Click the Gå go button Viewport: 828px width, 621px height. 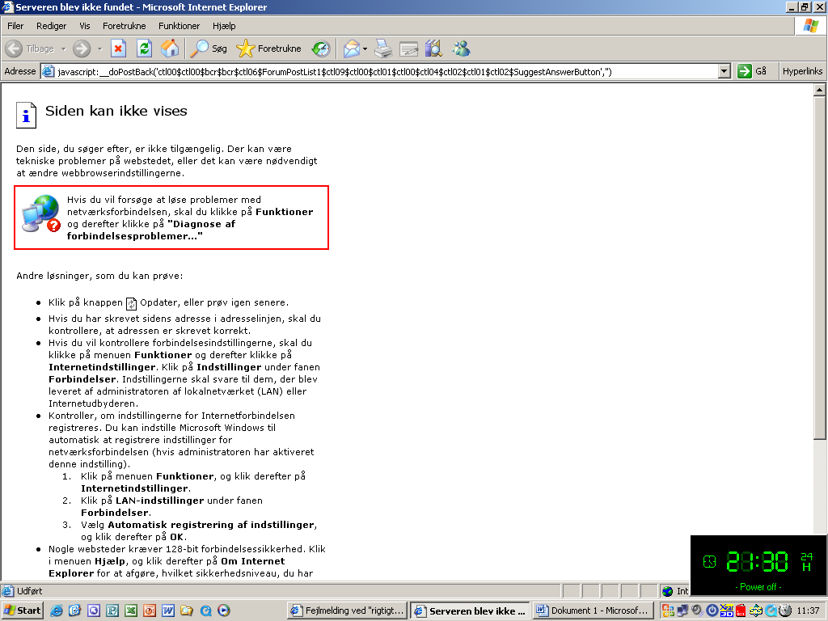click(752, 71)
